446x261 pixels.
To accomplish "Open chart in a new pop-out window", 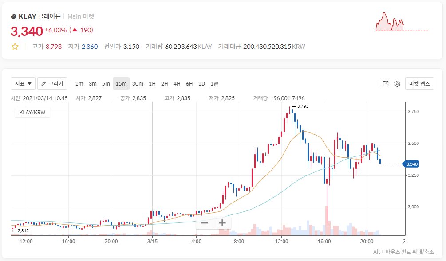I will point(385,83).
